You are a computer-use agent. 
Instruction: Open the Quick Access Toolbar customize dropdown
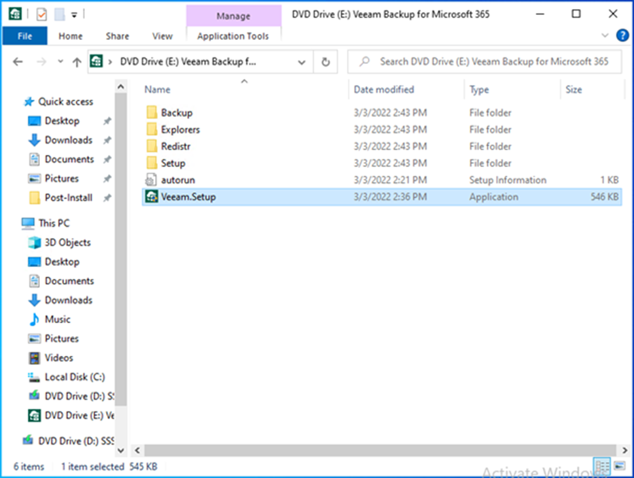(74, 14)
